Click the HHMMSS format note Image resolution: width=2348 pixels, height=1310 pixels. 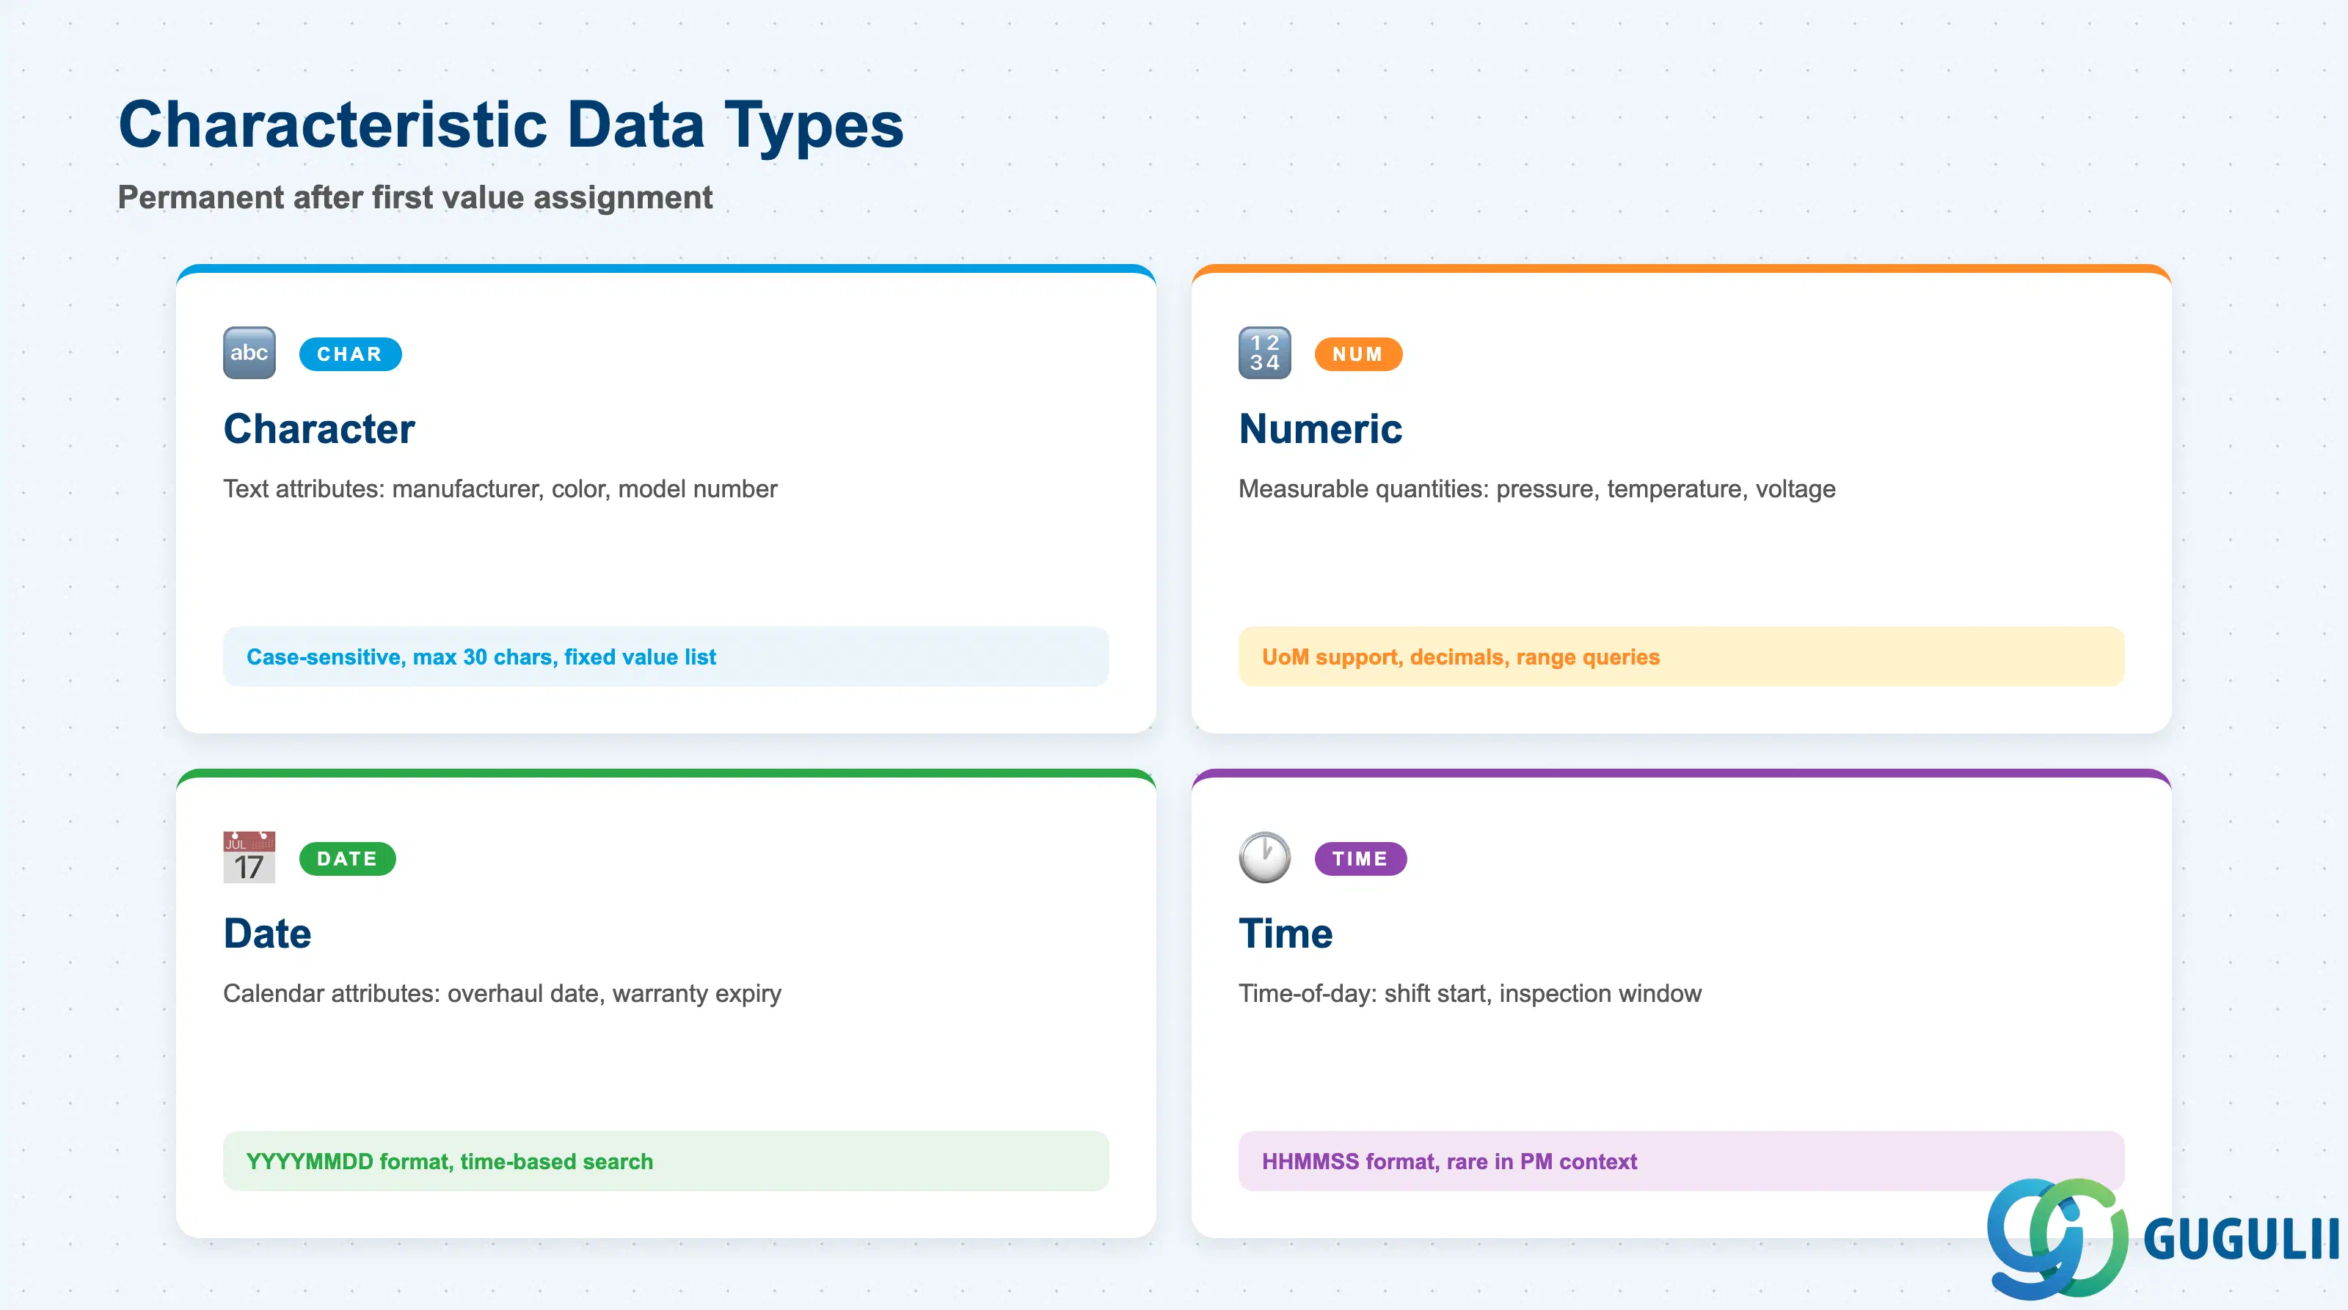[1681, 1162]
